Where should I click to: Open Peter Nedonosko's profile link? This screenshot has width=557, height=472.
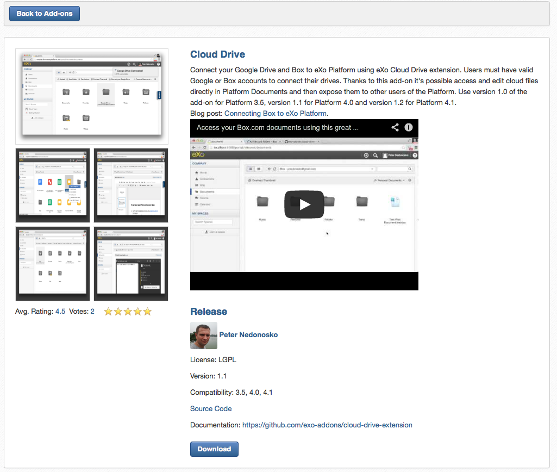pos(248,335)
